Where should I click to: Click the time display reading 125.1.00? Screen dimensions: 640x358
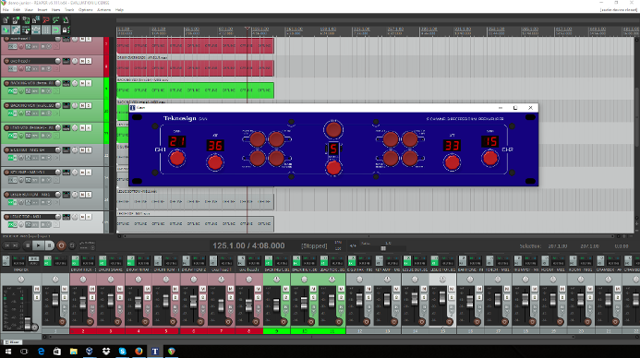pyautogui.click(x=229, y=245)
